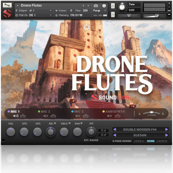The image size is (173, 173).
Task: Open the wrench instrument edit tool
Action: click(7, 5)
